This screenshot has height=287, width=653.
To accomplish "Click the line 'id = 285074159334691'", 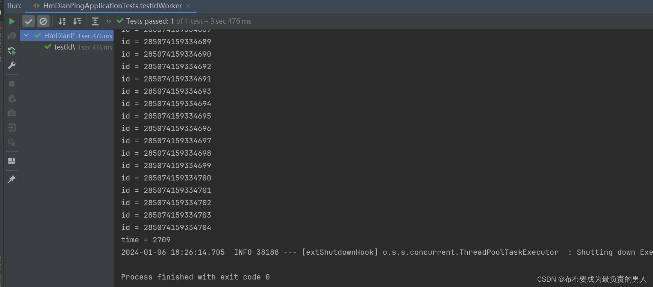I will [166, 79].
